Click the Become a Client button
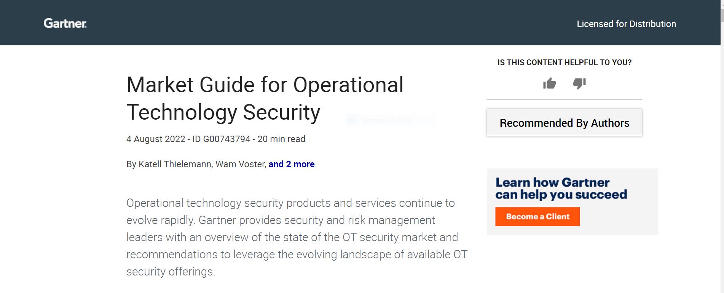Image resolution: width=724 pixels, height=293 pixels. [x=537, y=216]
